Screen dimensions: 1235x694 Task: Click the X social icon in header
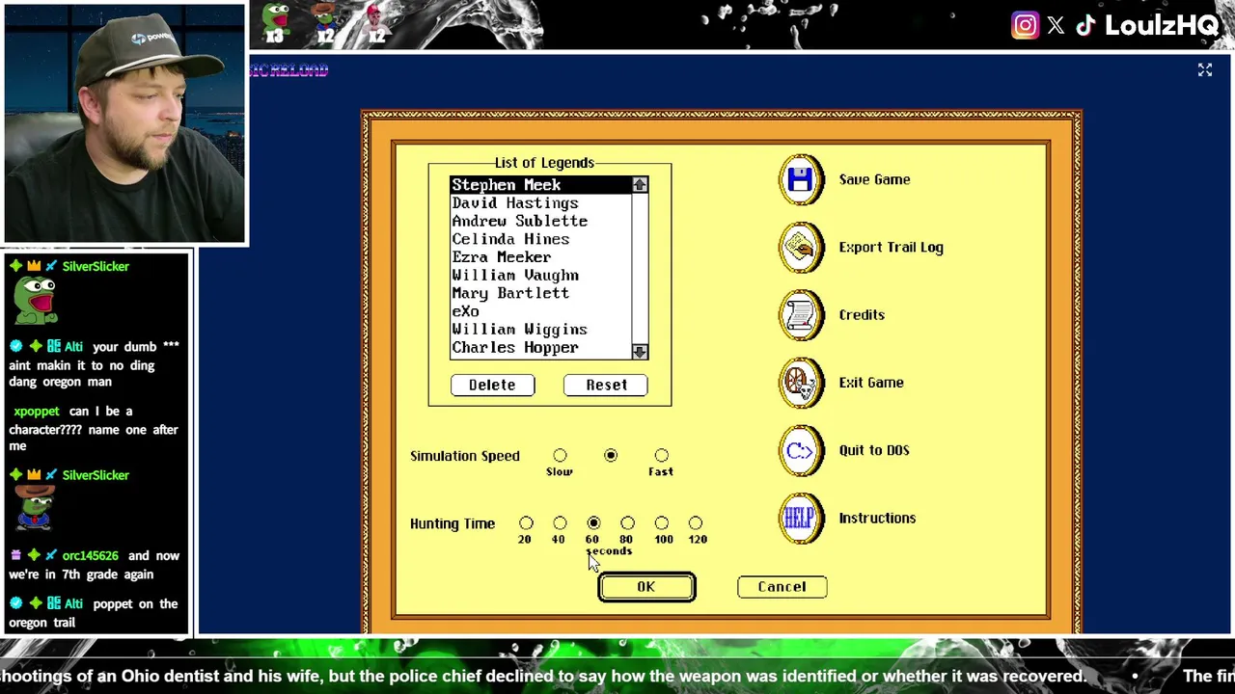click(x=1056, y=26)
